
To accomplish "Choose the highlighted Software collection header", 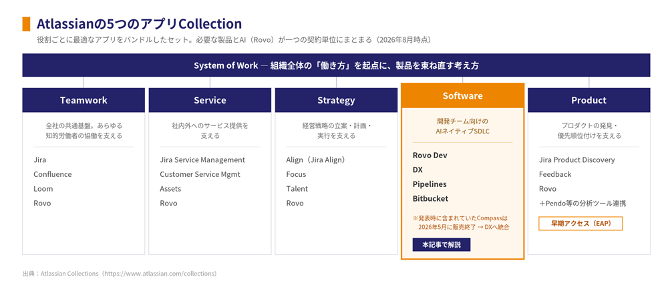I will coord(463,95).
